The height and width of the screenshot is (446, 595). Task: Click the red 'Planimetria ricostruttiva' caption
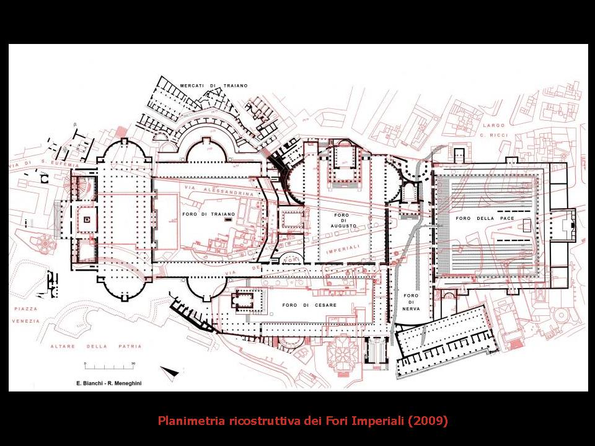coord(302,421)
